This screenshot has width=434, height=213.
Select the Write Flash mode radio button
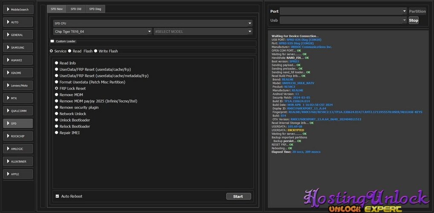point(95,51)
